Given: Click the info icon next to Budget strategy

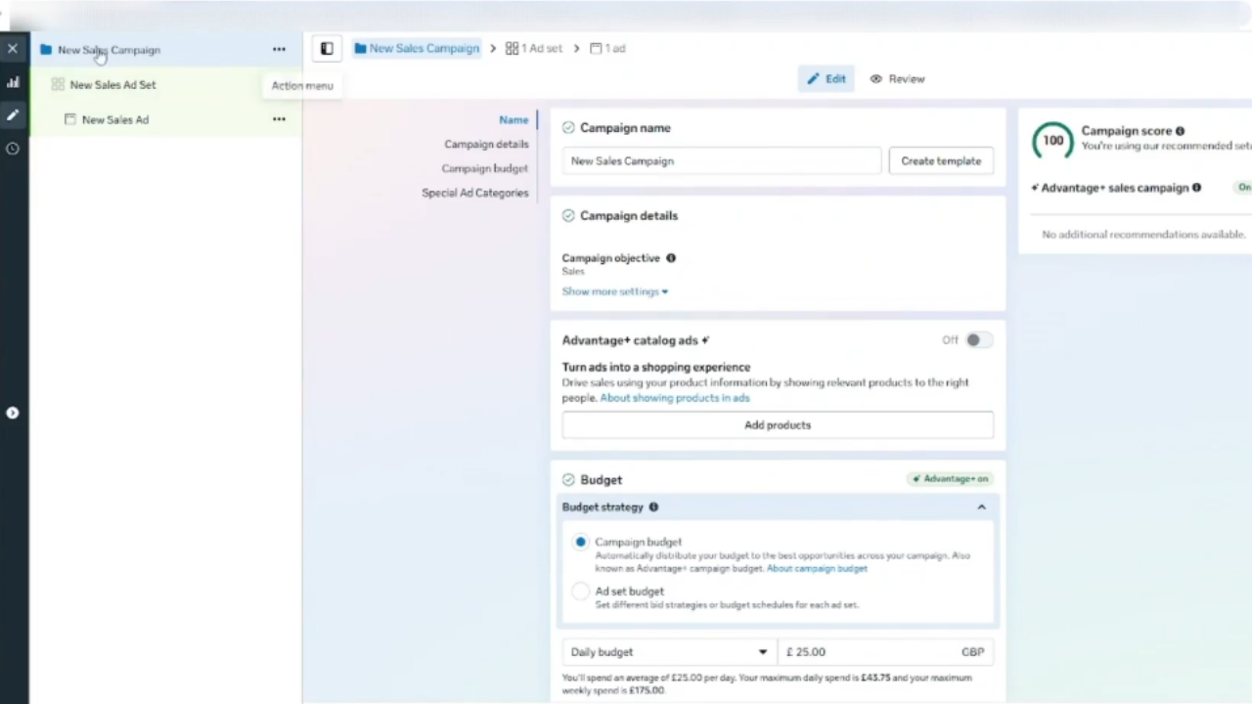Looking at the screenshot, I should pos(653,506).
